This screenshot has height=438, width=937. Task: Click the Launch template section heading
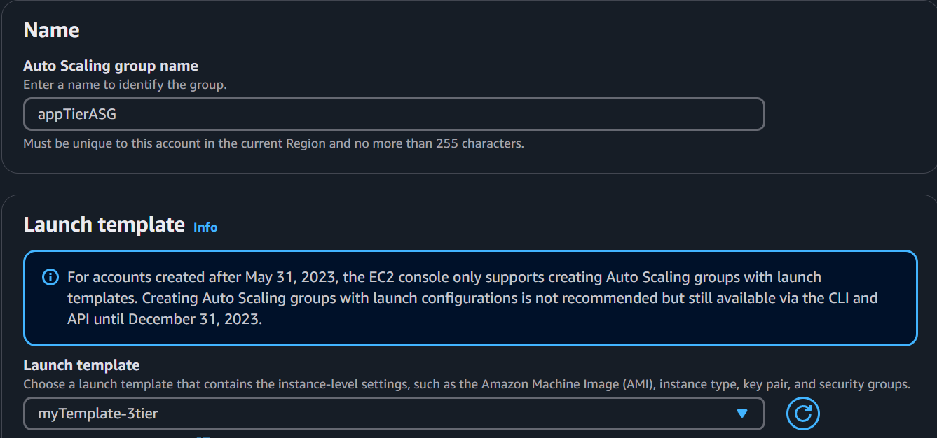(104, 225)
